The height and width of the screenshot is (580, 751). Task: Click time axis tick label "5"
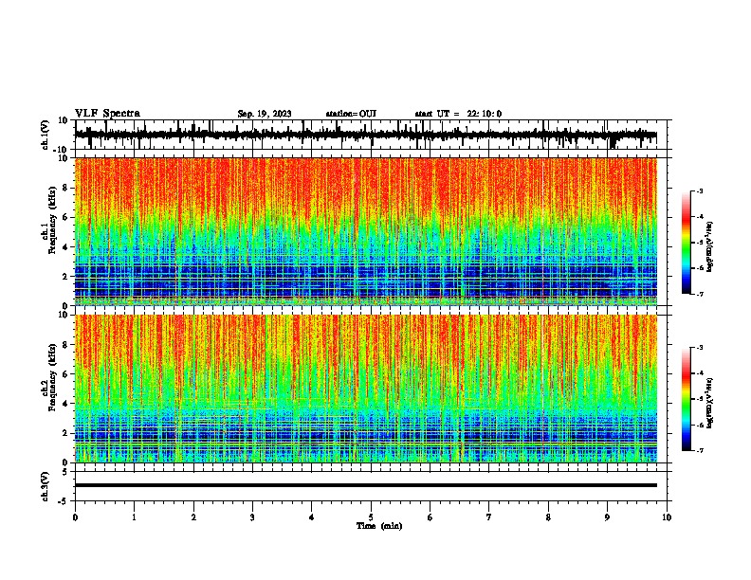click(x=371, y=517)
